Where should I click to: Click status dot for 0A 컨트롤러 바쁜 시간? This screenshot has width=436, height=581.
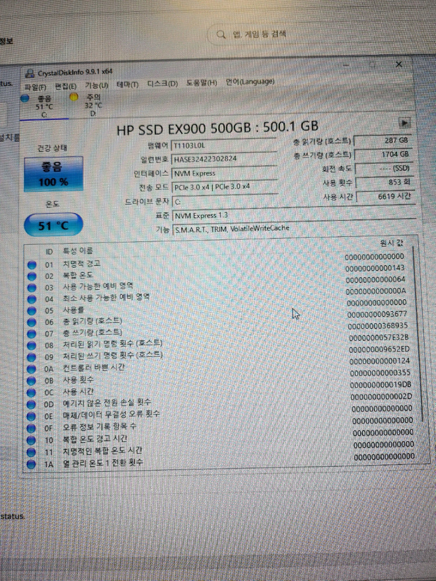[32, 369]
